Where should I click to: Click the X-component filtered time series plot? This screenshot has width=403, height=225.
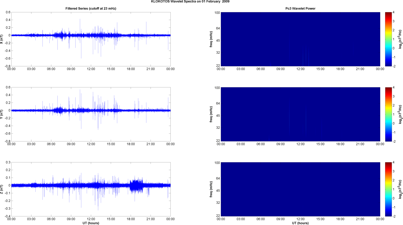coord(91,39)
